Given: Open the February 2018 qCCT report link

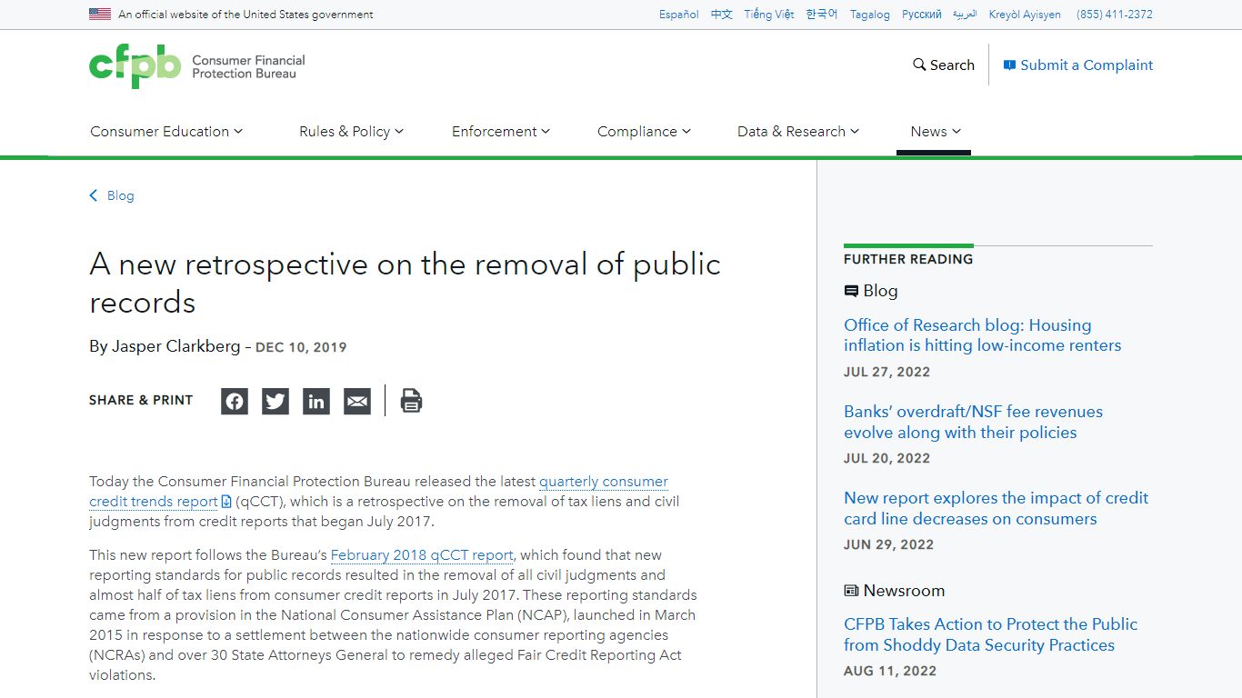Looking at the screenshot, I should pyautogui.click(x=422, y=555).
